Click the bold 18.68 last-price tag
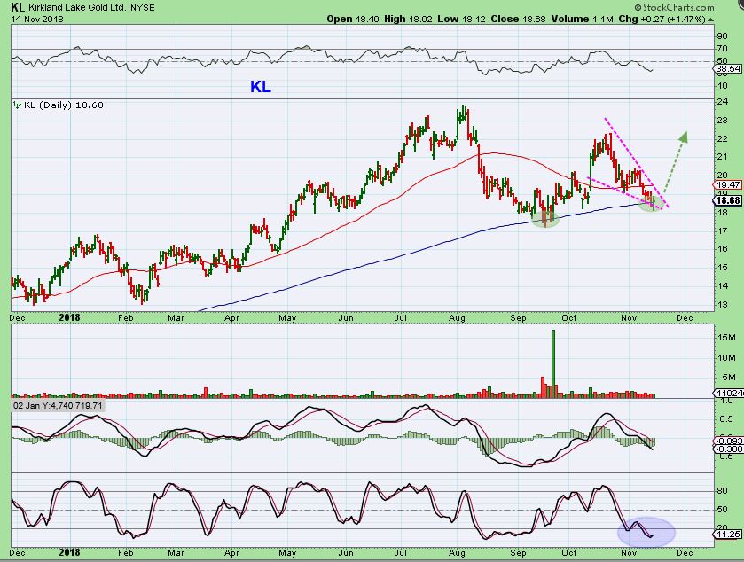The width and height of the screenshot is (744, 562). (x=728, y=200)
